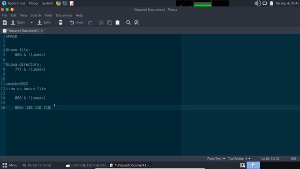Close window with red titlebar button

(2, 9)
